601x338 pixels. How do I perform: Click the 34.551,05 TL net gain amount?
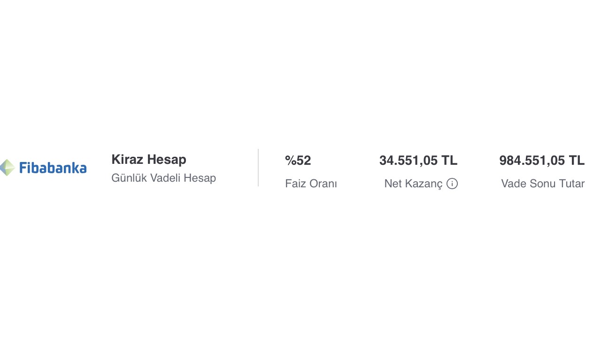click(418, 161)
